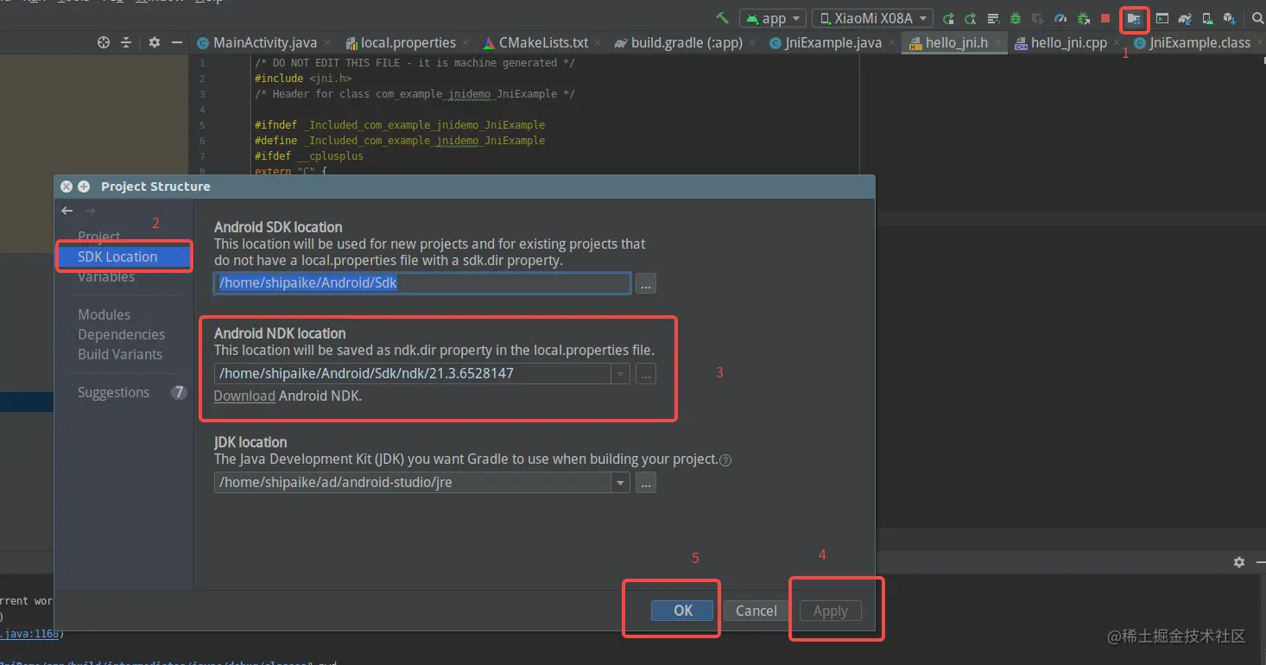Expand the Android NDK location dropdown arrow
Viewport: 1266px width, 665px height.
[x=620, y=373]
